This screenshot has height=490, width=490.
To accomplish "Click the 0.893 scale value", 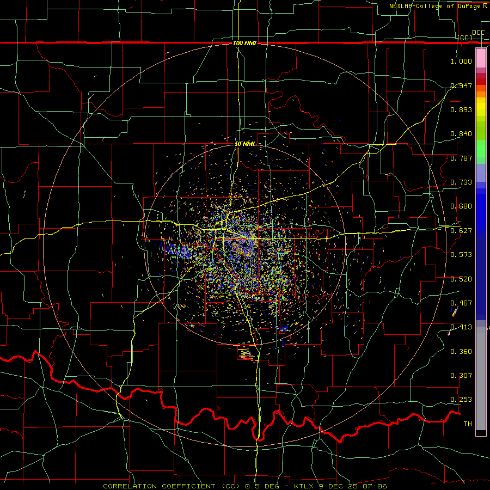I will click(461, 109).
